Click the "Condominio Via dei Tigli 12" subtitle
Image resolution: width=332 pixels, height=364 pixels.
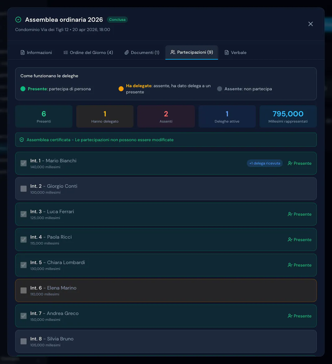(42, 29)
